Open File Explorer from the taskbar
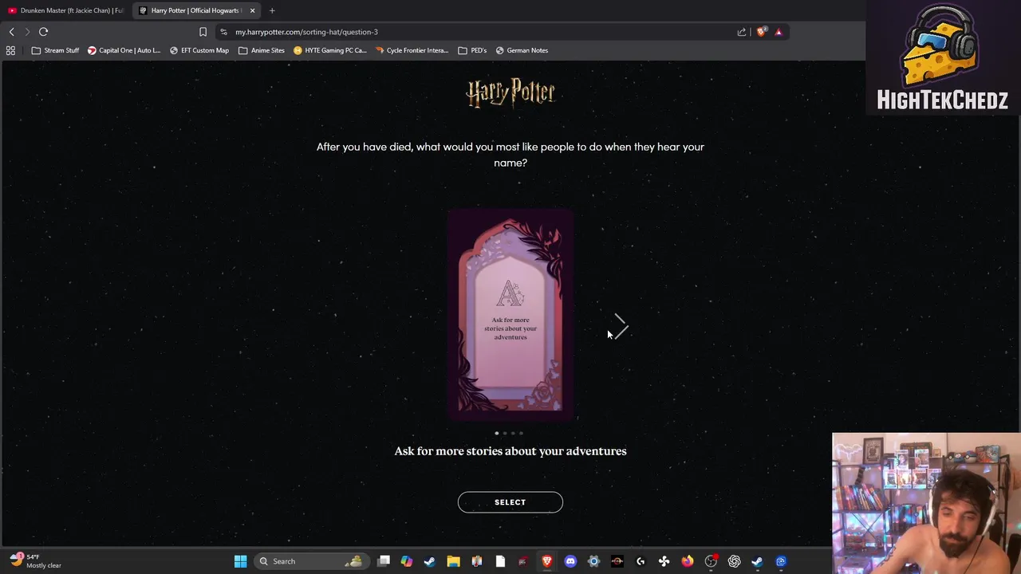Image resolution: width=1021 pixels, height=574 pixels. [x=453, y=561]
